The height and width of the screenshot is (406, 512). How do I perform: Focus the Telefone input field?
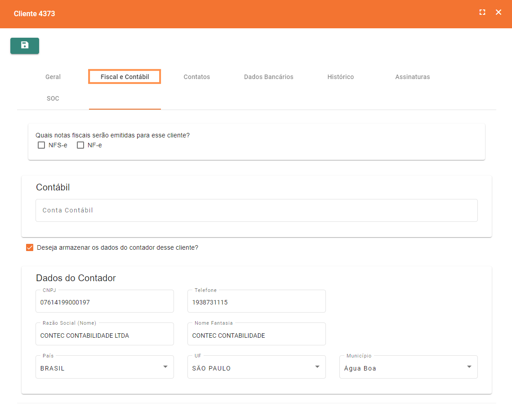(256, 302)
